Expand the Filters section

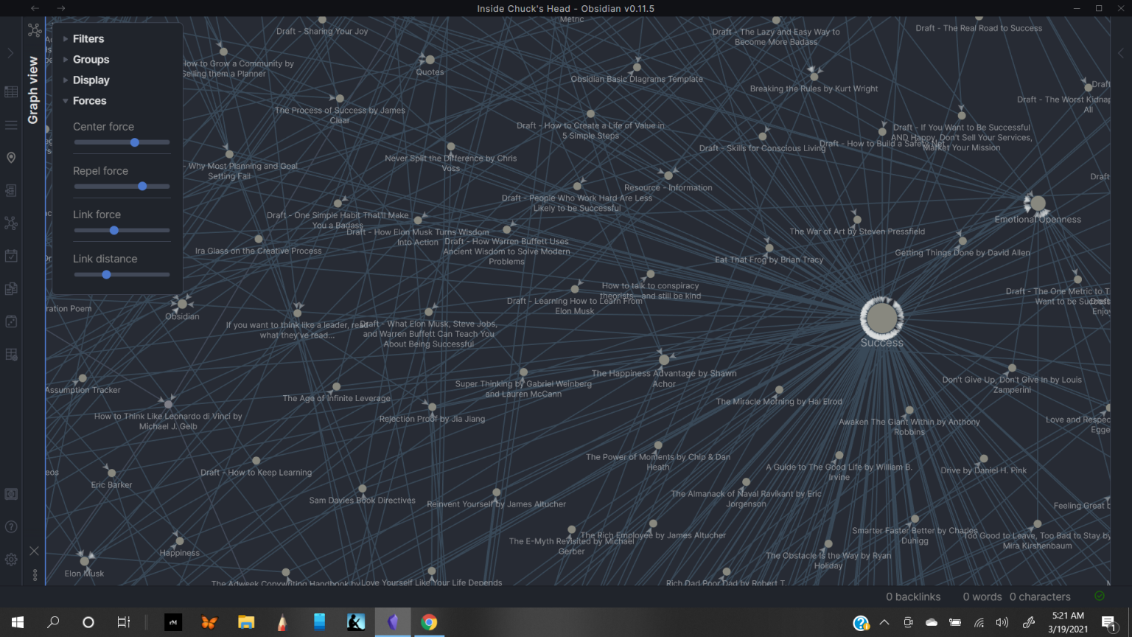click(x=88, y=39)
